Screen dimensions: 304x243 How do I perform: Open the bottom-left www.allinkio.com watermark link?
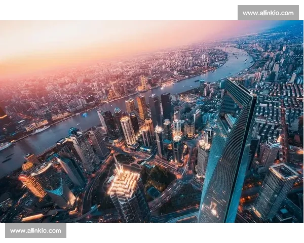(36, 231)
